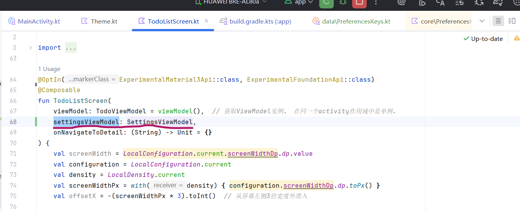Click line number 64 in gutter
The image size is (520, 212).
[x=14, y=79]
